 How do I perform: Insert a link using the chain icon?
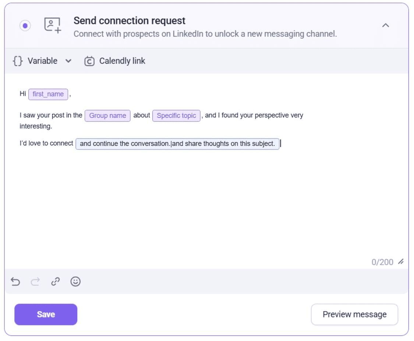pyautogui.click(x=55, y=282)
